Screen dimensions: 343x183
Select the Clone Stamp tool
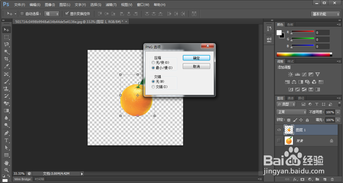click(6, 89)
